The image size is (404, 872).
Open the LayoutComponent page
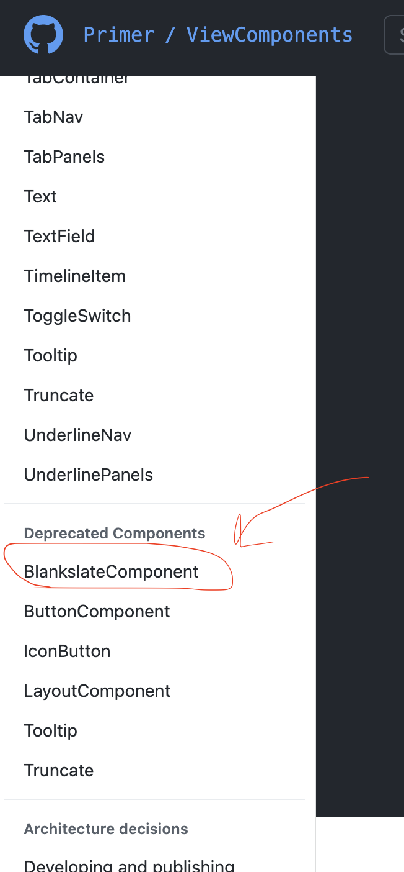pyautogui.click(x=97, y=691)
